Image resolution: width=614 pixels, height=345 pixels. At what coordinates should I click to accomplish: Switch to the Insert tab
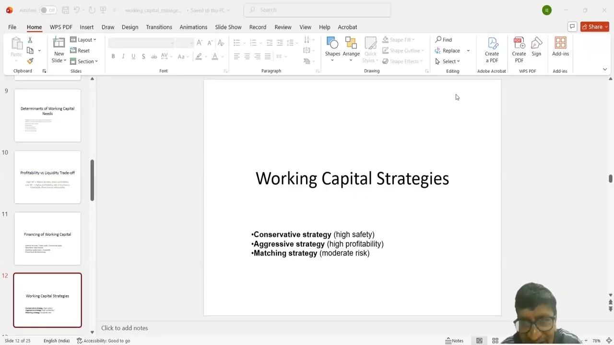86,27
